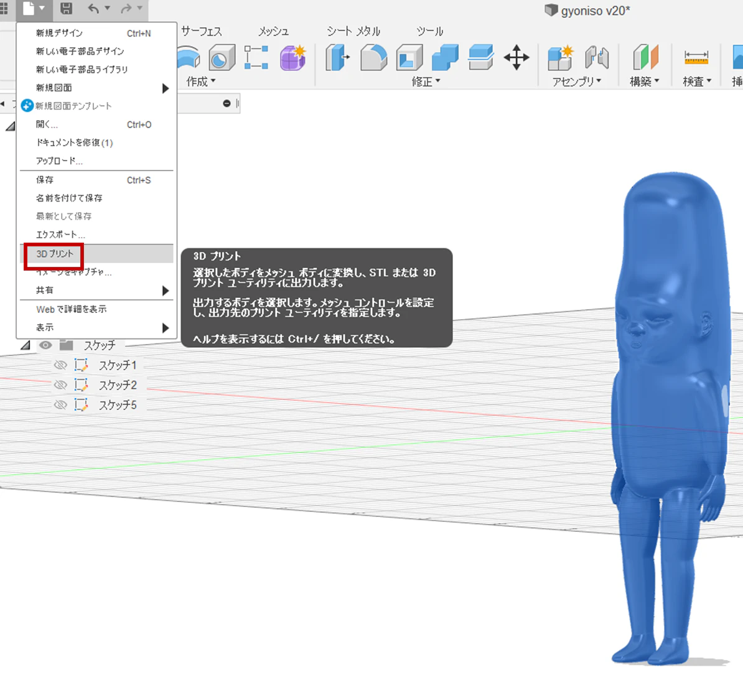Collapse the スケッチ folder tree triangle

[x=25, y=346]
